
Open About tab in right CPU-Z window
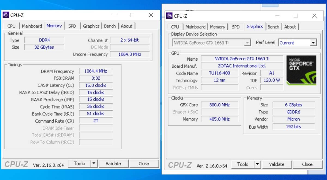coord(290,27)
